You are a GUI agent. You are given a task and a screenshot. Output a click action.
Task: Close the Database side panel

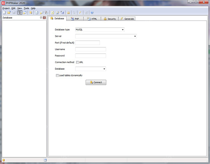[44, 18]
